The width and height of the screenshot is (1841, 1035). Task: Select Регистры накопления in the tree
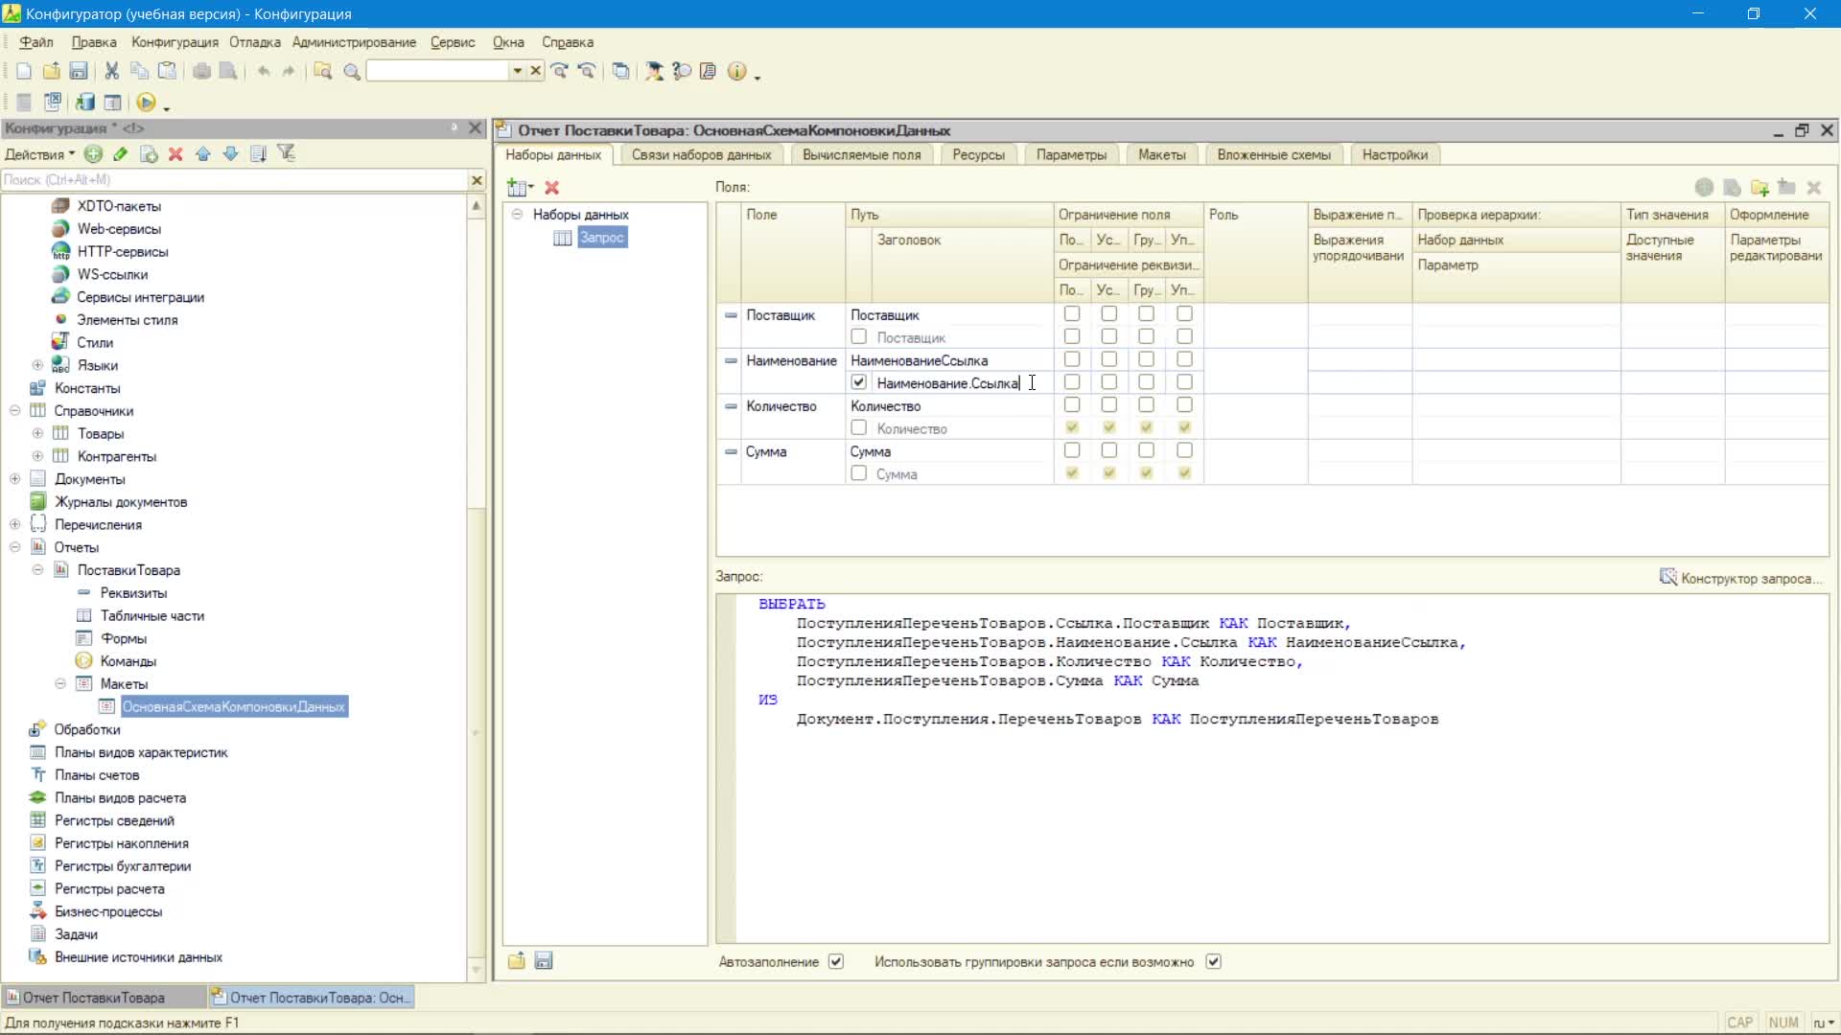coord(122,843)
